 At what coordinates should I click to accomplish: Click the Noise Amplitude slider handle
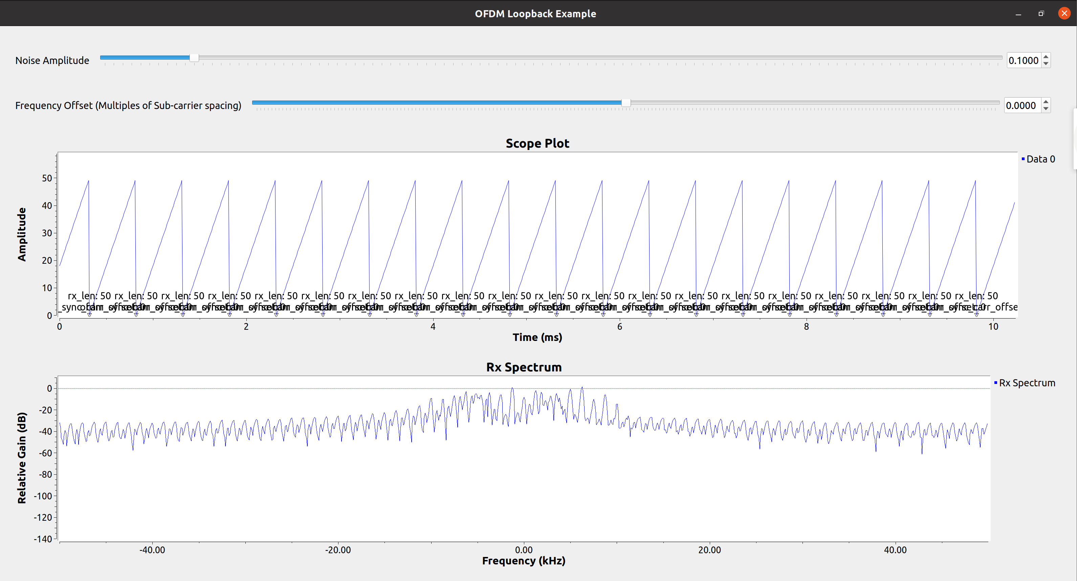(194, 58)
